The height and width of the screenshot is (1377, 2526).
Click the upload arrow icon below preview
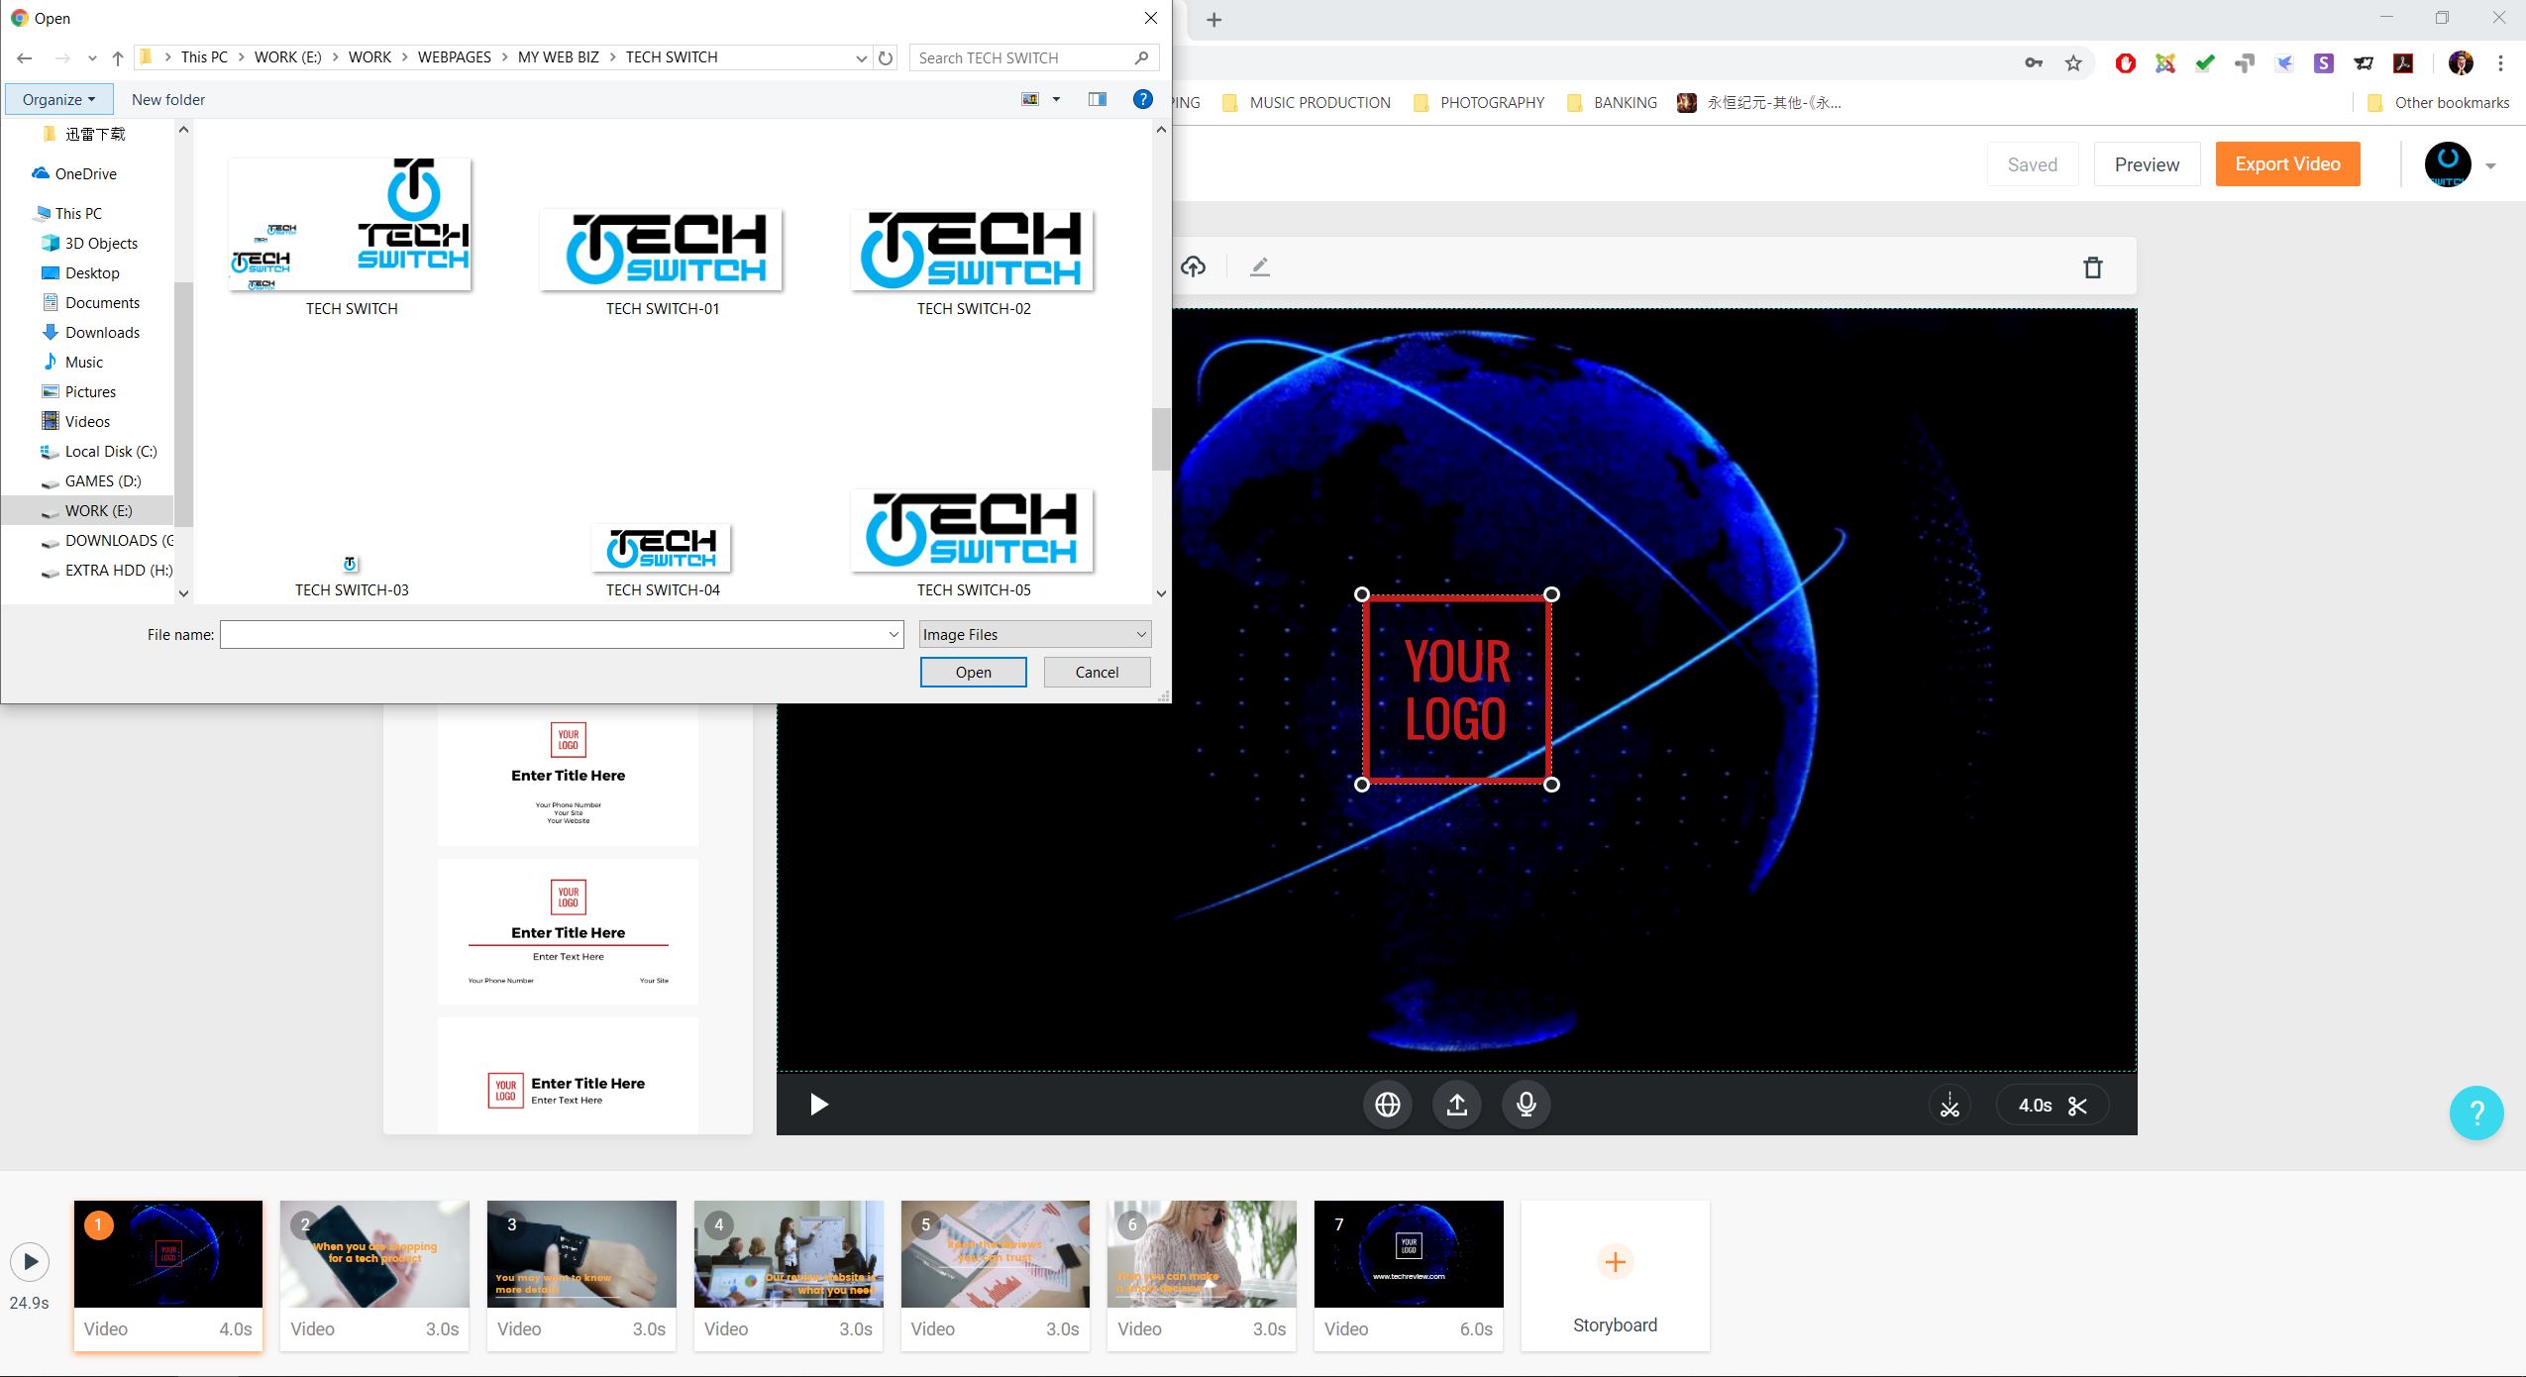pyautogui.click(x=1456, y=1105)
